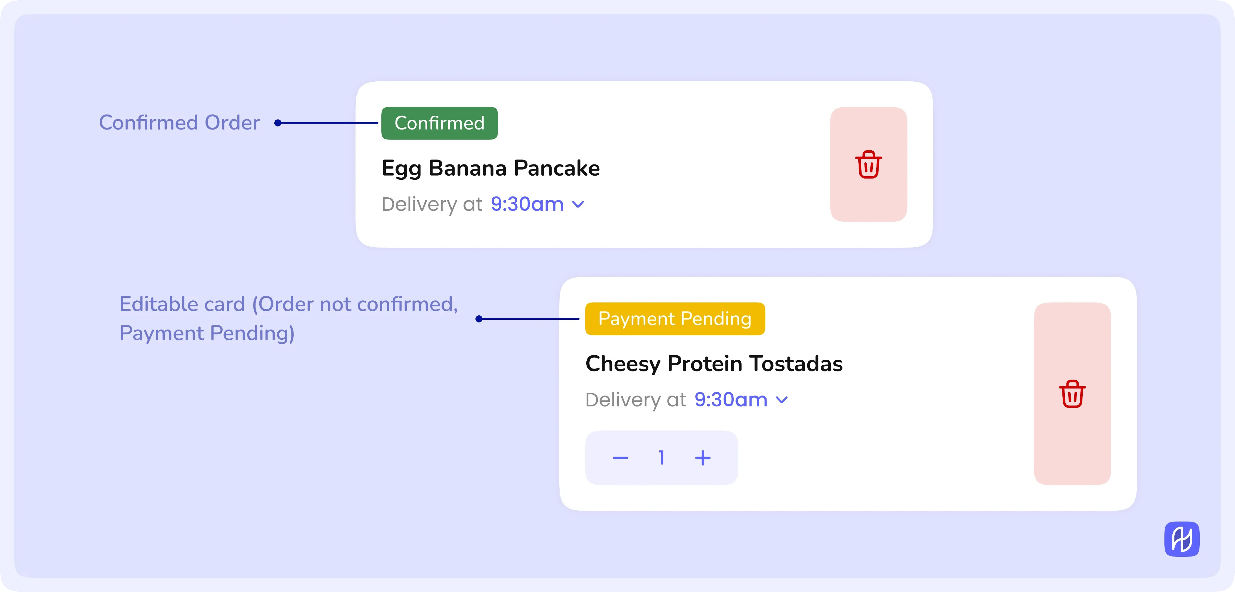Click "Delivery at" label under Egg Banana Pancake

click(x=431, y=204)
